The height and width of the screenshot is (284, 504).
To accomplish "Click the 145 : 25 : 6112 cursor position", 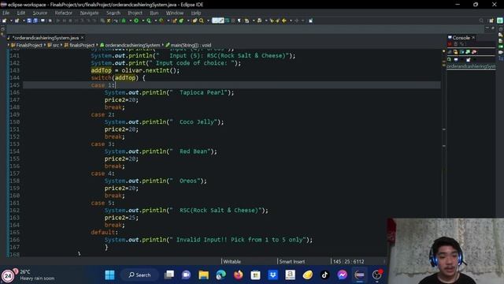I will [348, 261].
